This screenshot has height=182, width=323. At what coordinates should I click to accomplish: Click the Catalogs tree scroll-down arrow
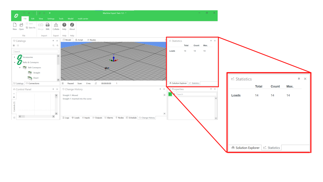pyautogui.click(x=58, y=80)
